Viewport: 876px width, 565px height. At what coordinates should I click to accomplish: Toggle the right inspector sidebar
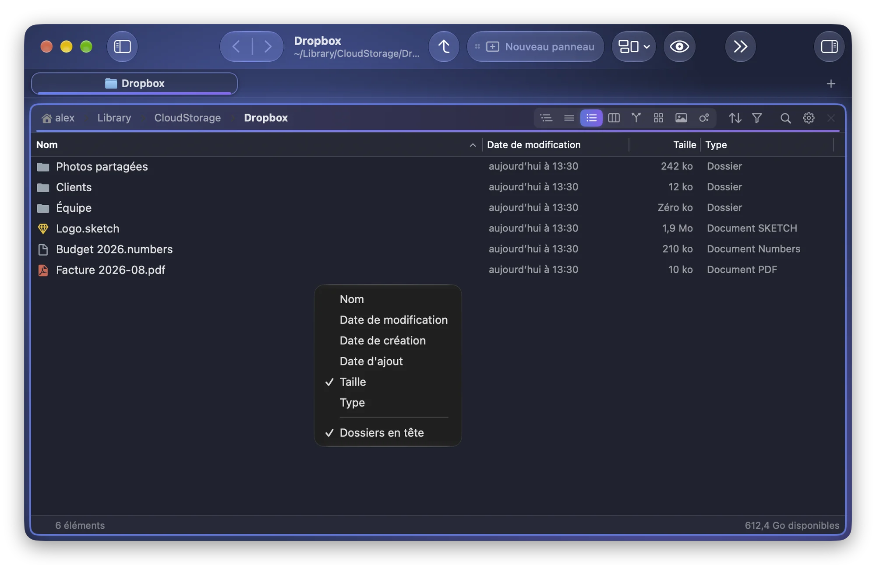tap(829, 46)
